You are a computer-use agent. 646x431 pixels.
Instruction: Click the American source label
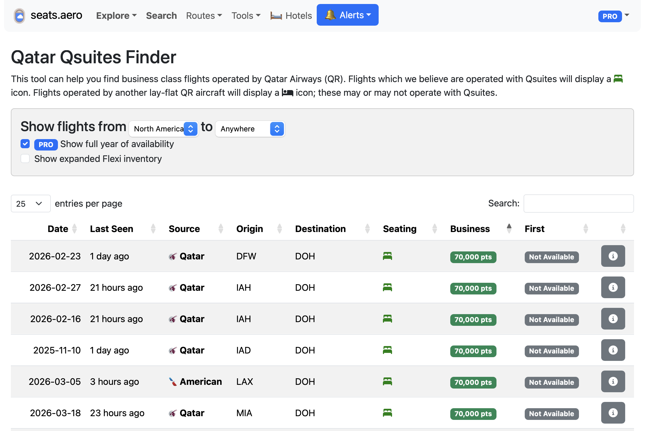(201, 381)
